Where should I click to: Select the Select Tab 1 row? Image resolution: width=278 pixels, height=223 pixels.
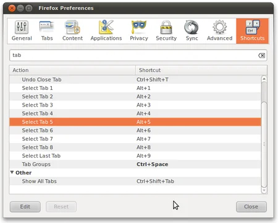[135, 88]
